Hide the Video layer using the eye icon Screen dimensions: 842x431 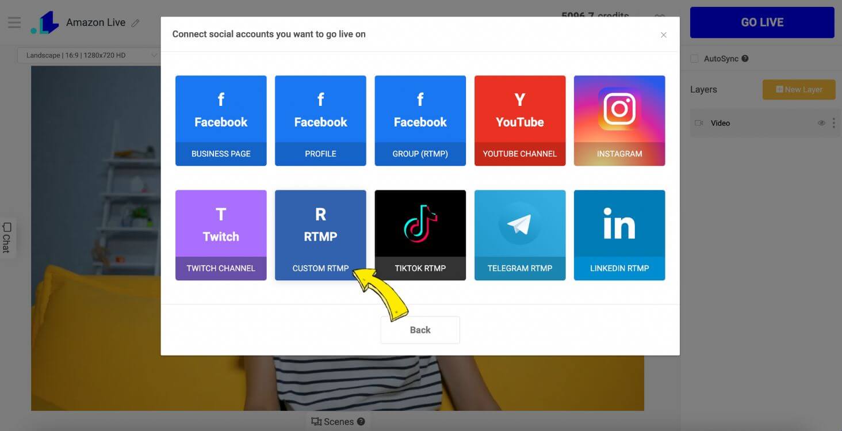click(x=821, y=123)
